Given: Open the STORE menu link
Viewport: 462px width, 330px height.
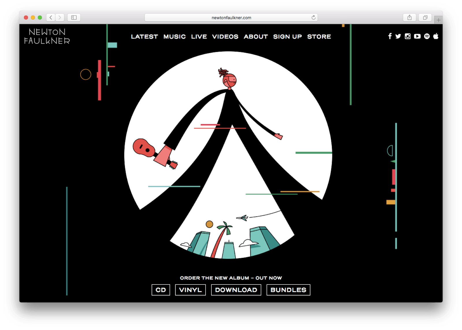Looking at the screenshot, I should [x=319, y=37].
